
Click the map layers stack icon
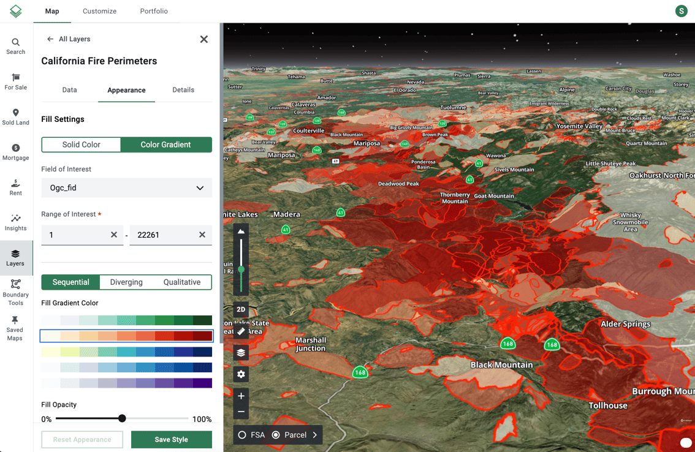[241, 353]
